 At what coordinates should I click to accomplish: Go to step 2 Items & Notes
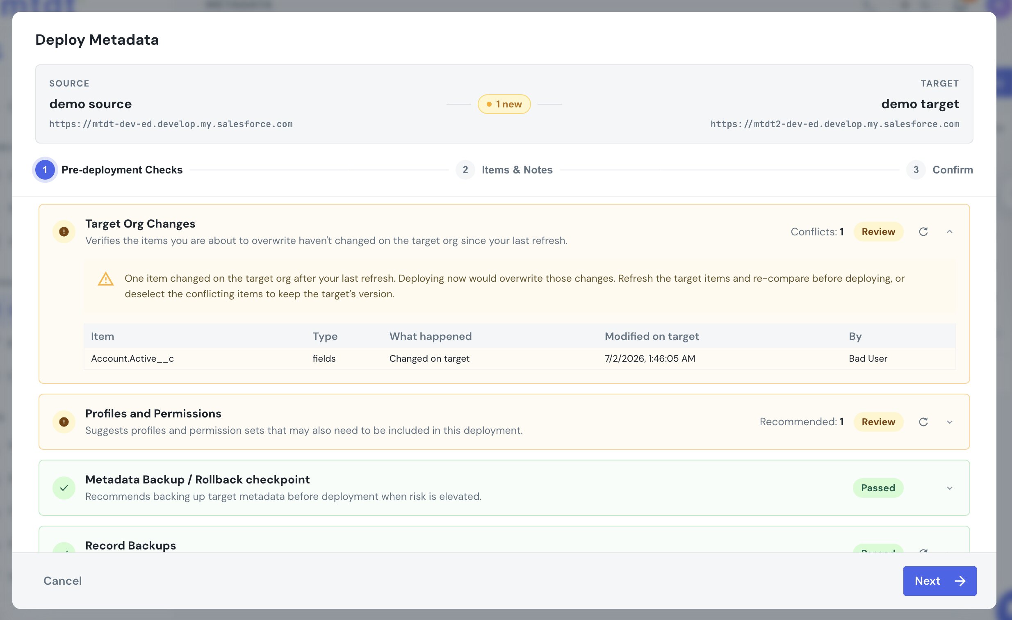click(504, 170)
